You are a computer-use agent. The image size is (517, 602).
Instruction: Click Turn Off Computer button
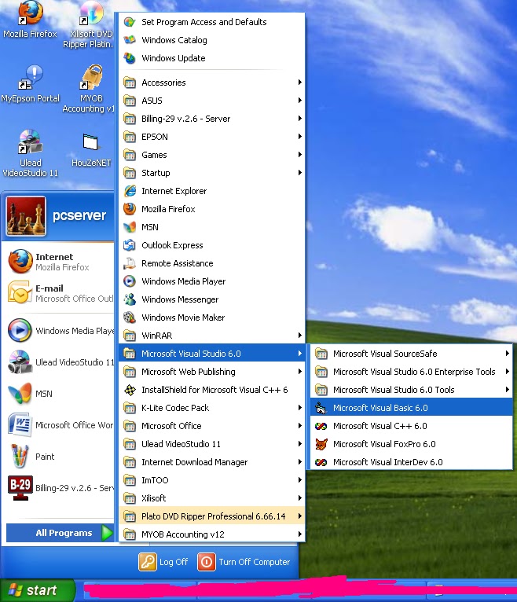click(x=244, y=562)
